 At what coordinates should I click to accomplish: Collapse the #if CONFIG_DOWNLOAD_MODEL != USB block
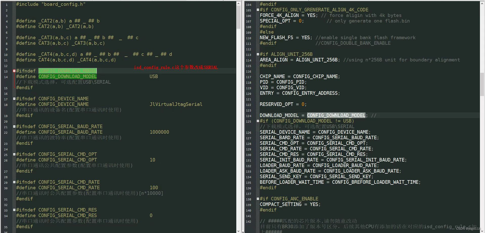[258, 121]
